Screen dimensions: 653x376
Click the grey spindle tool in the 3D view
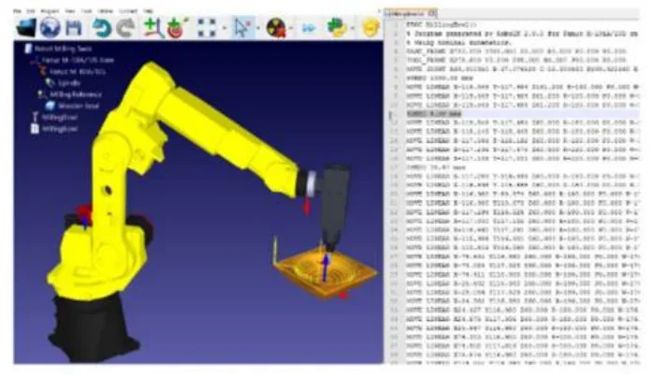(x=334, y=200)
